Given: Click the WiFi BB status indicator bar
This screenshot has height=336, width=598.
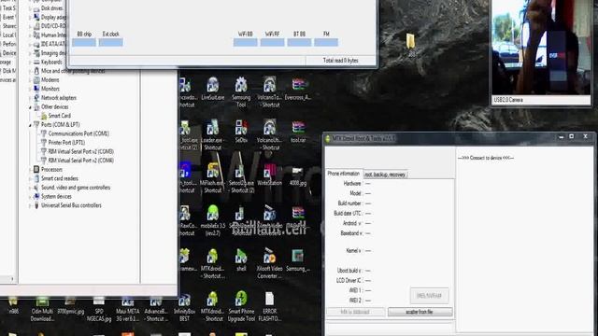Looking at the screenshot, I should 245,43.
